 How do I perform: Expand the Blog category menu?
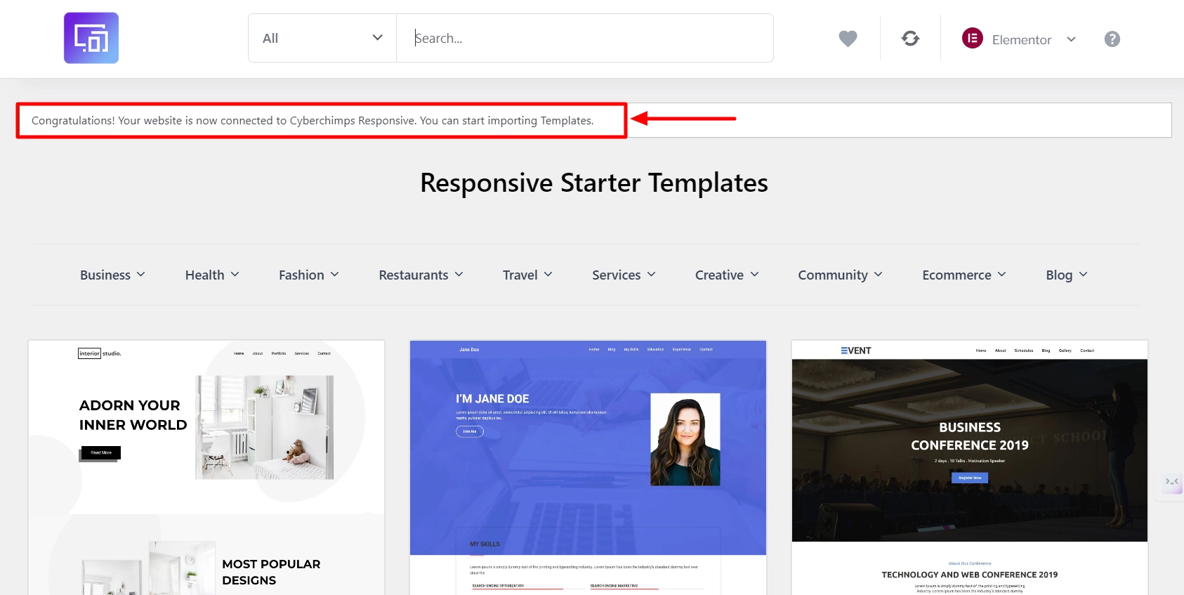click(x=1067, y=275)
